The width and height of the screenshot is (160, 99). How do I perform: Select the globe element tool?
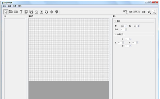tap(47, 12)
